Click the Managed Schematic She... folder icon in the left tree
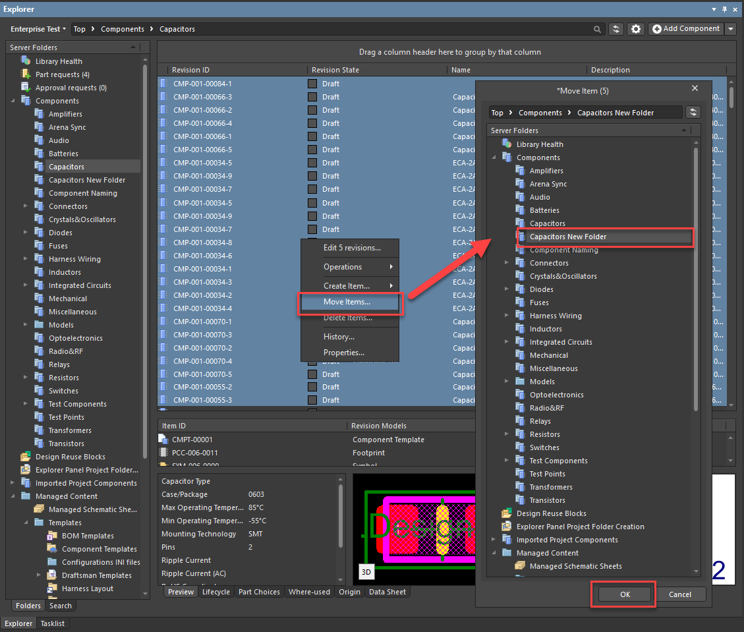This screenshot has width=744, height=632. point(39,509)
